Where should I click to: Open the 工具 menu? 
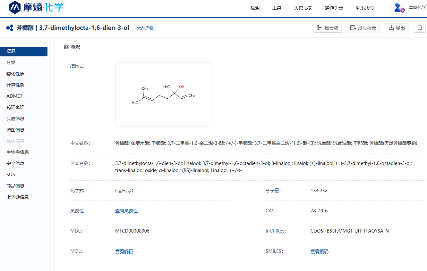pyautogui.click(x=277, y=8)
